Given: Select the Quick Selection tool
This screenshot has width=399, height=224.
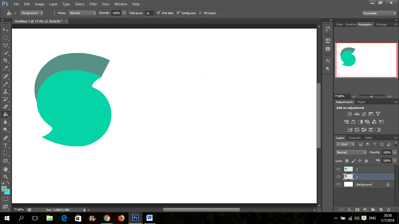Looking at the screenshot, I should click(6, 53).
